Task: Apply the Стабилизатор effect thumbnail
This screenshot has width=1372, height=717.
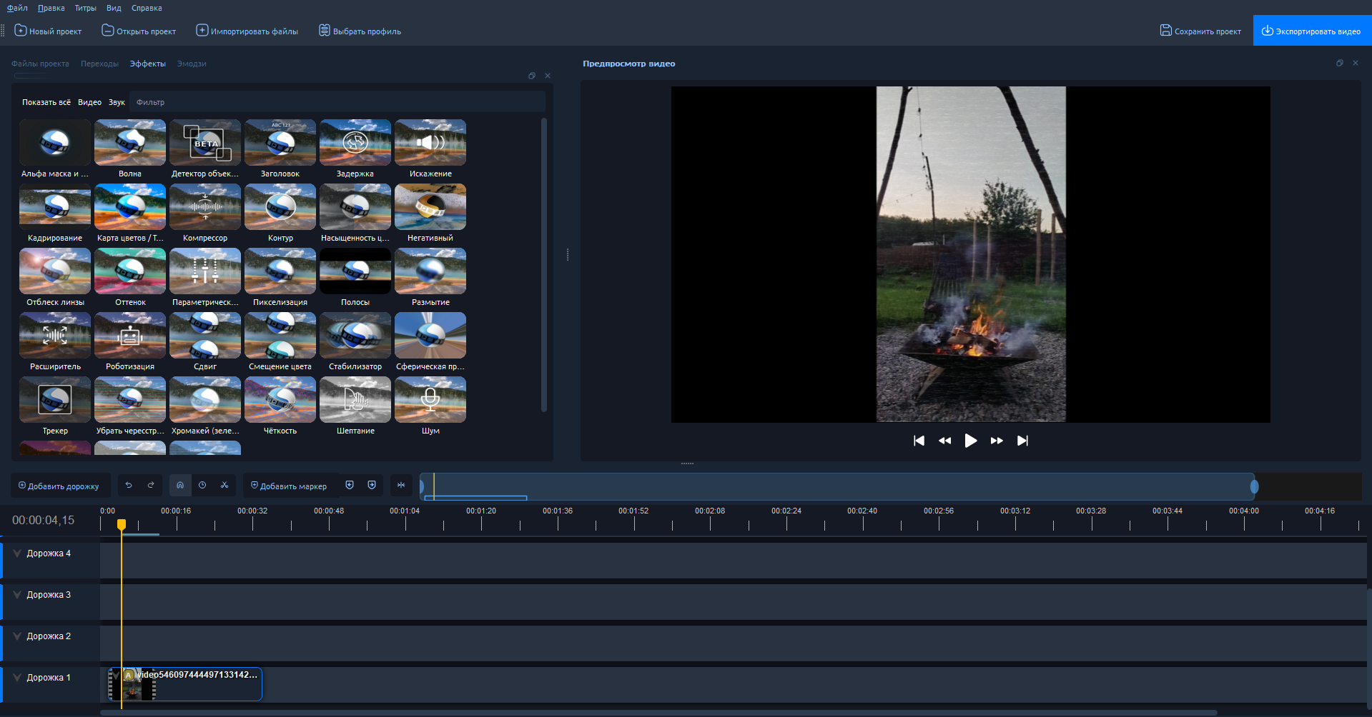Action: click(x=355, y=336)
